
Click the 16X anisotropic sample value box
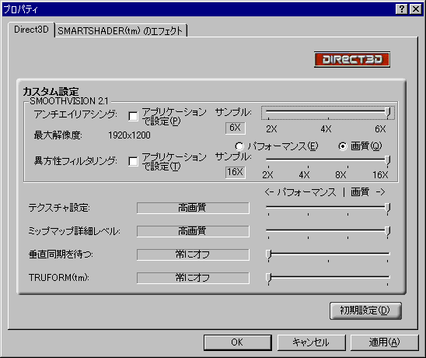[x=236, y=173]
